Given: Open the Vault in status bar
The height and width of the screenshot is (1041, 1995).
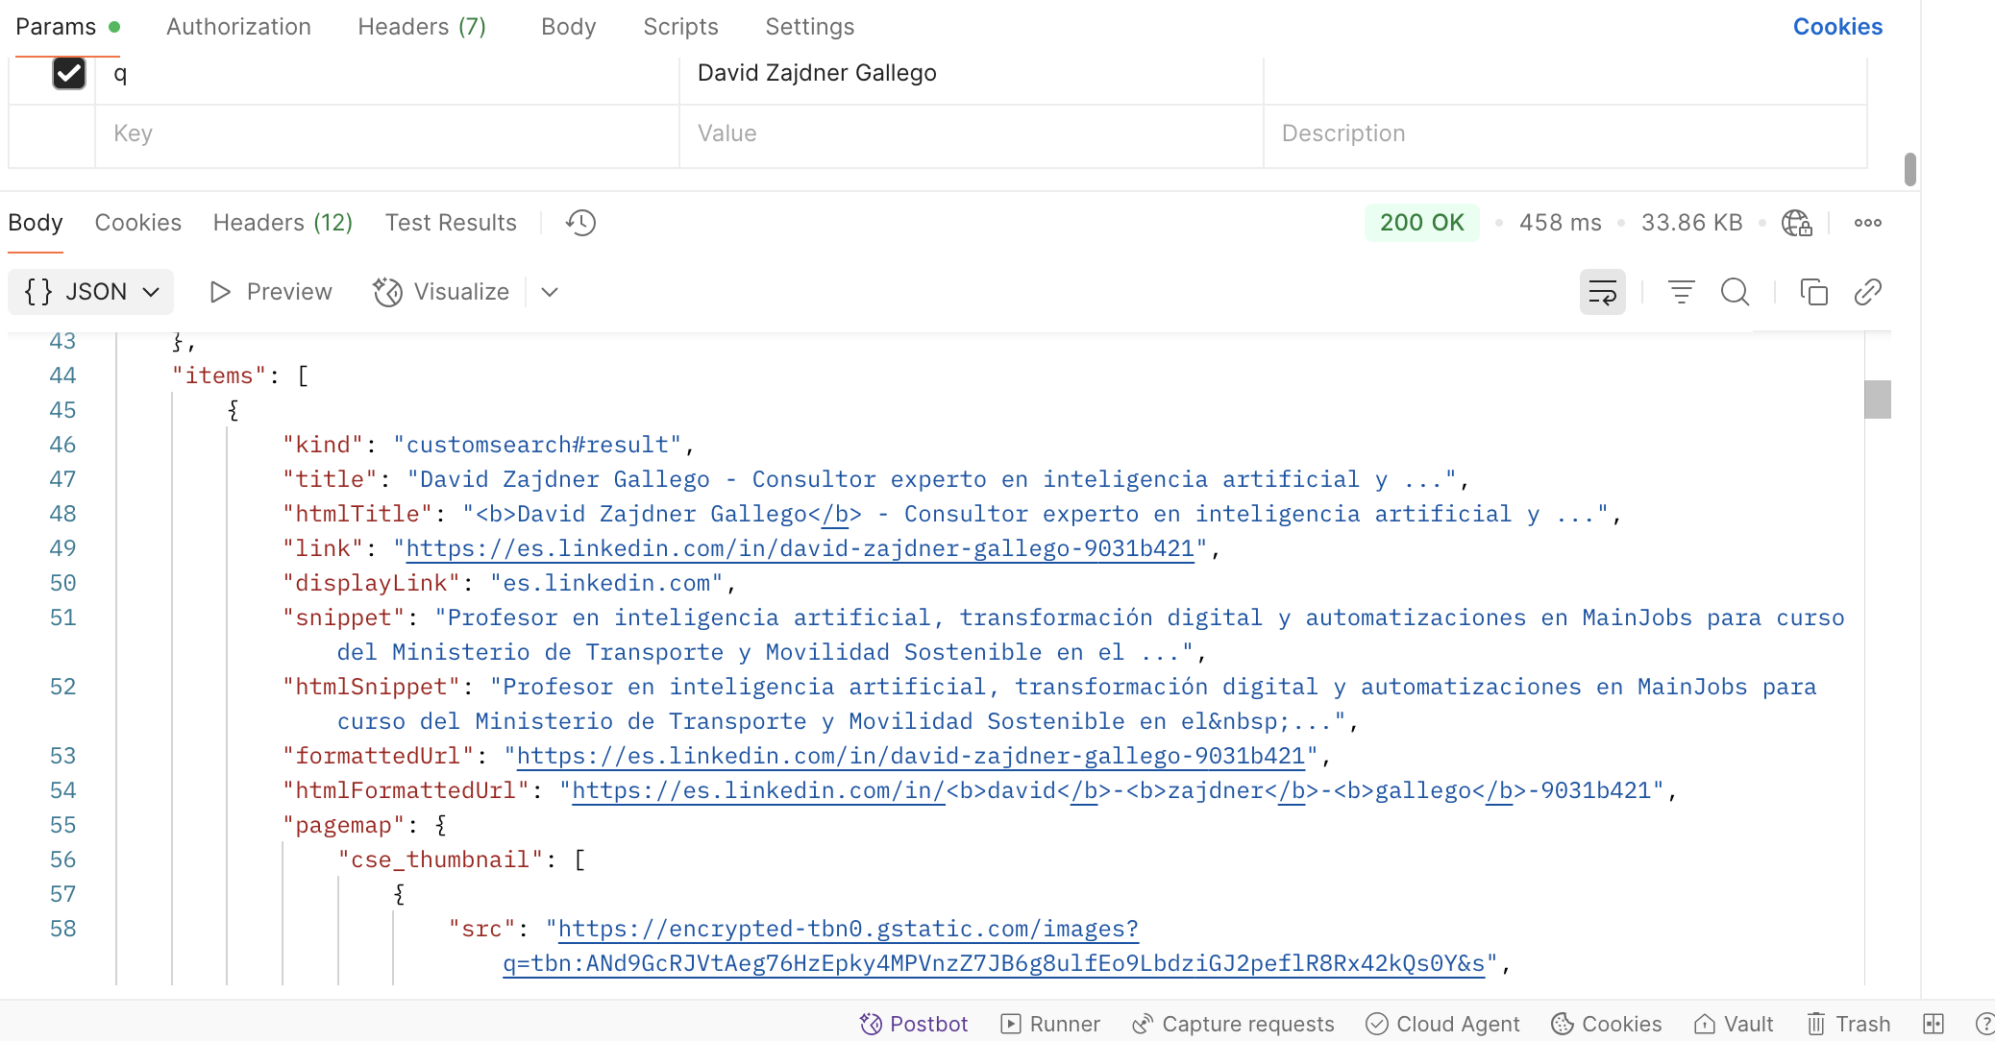Looking at the screenshot, I should coord(1734,1024).
